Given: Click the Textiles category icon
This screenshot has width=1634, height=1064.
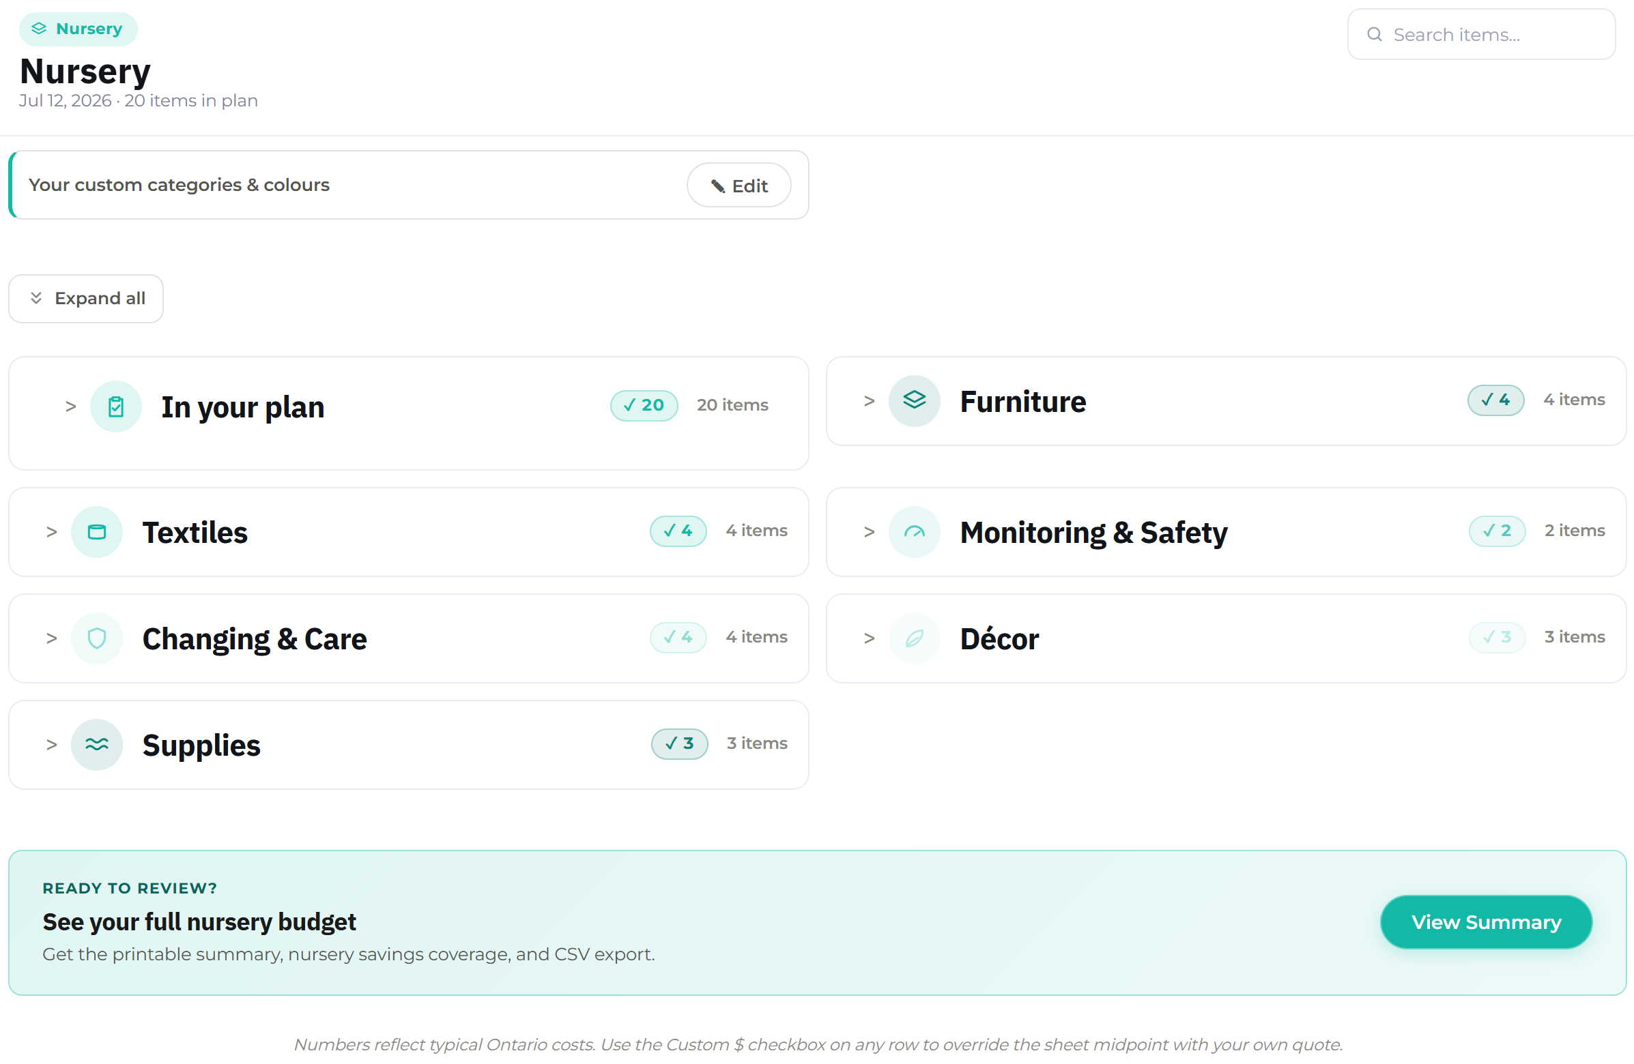Looking at the screenshot, I should 97,533.
